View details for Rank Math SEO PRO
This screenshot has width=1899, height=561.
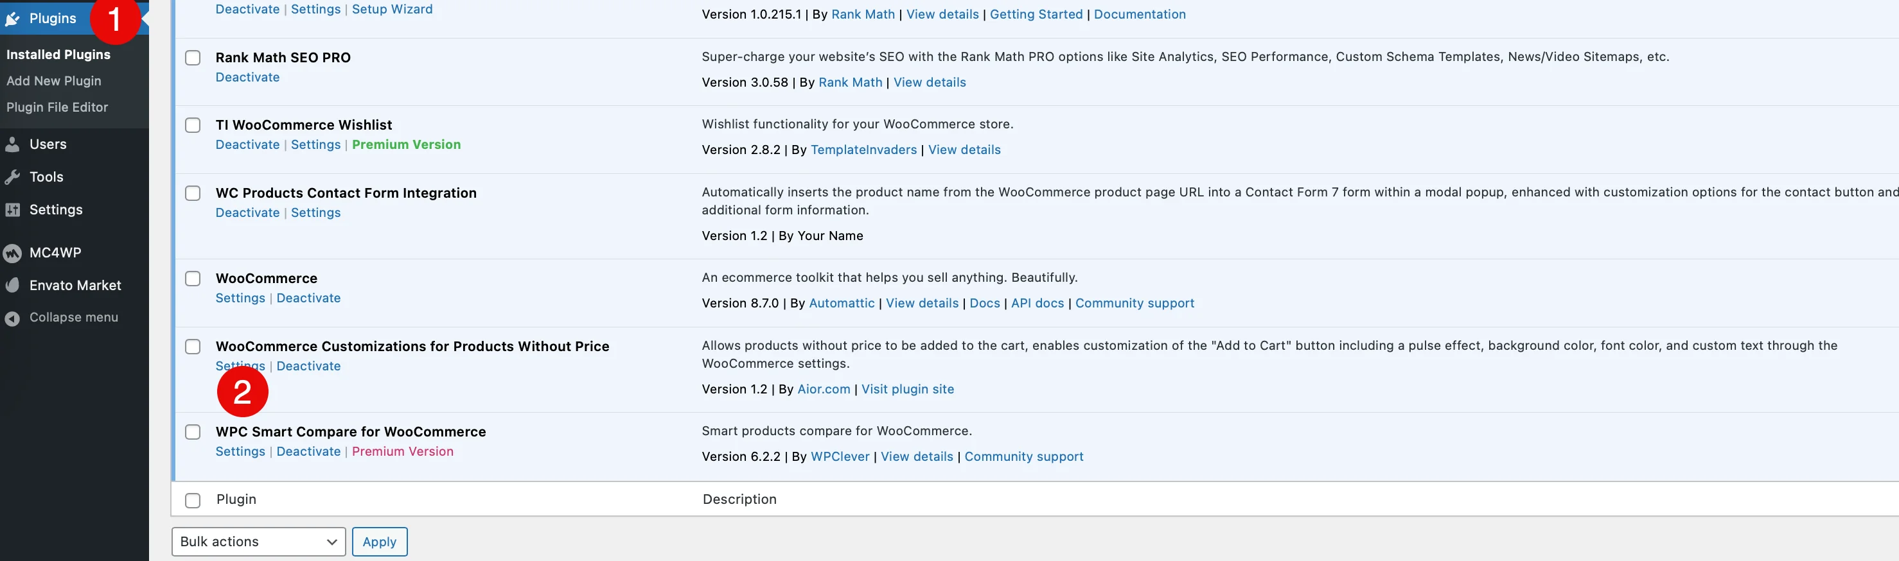pyautogui.click(x=930, y=82)
